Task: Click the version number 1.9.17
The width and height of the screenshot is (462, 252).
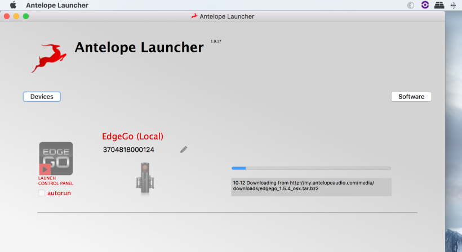Action: [216, 41]
